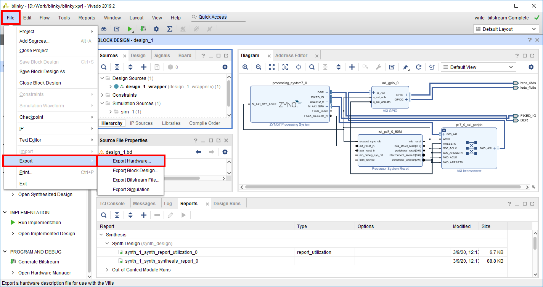Screen dimensions: 543x287
Task: Expand Open Hardware Manager item
Action: 13,273
